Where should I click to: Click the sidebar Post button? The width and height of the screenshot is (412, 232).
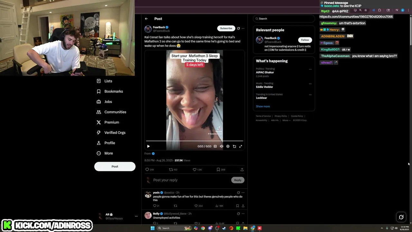[x=115, y=167]
